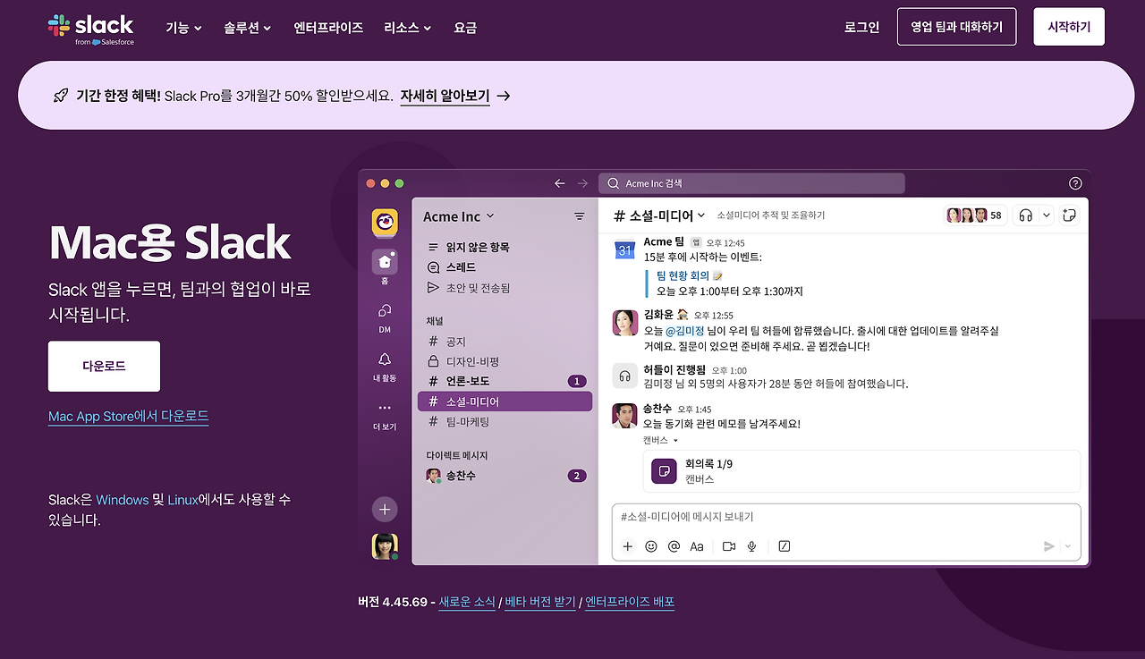This screenshot has width=1145, height=659.
Task: Open the Acme Inc workspace dropdown
Action: (458, 215)
